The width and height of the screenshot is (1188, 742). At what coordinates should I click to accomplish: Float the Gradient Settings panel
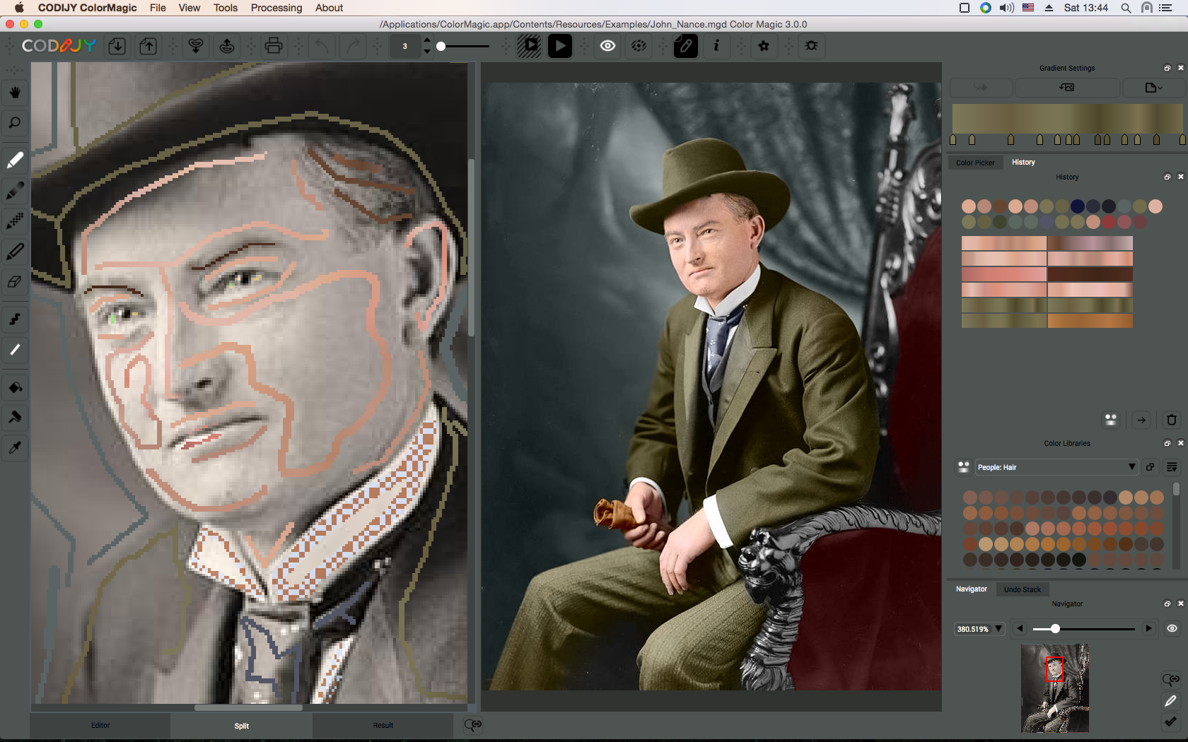pos(1167,69)
